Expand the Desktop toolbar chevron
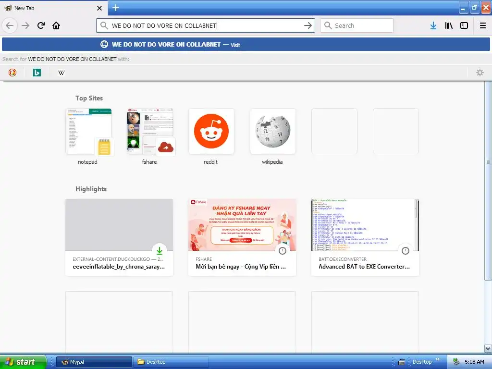 (438, 359)
